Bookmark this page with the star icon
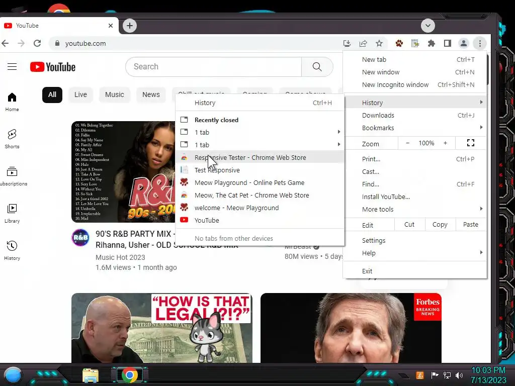Viewport: 515px width, 386px height. point(379,43)
